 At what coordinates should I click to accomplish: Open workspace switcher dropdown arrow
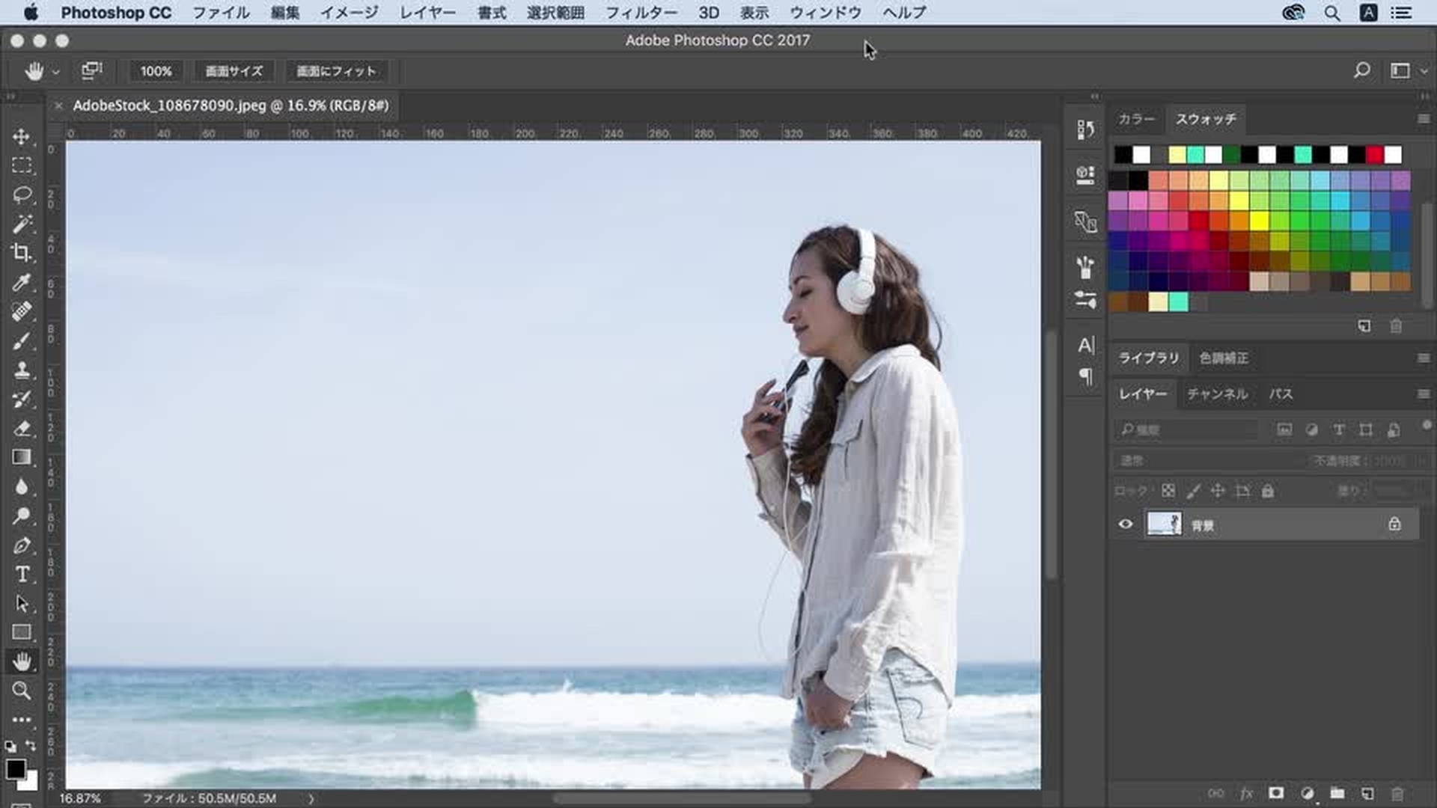tap(1424, 71)
